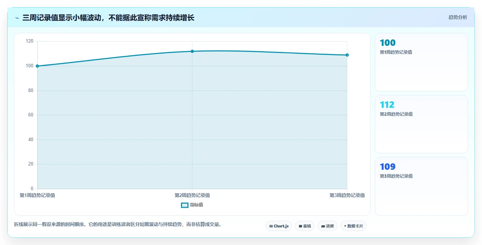Click the lightning icon beside the title
The height and width of the screenshot is (245, 482).
(x=17, y=18)
